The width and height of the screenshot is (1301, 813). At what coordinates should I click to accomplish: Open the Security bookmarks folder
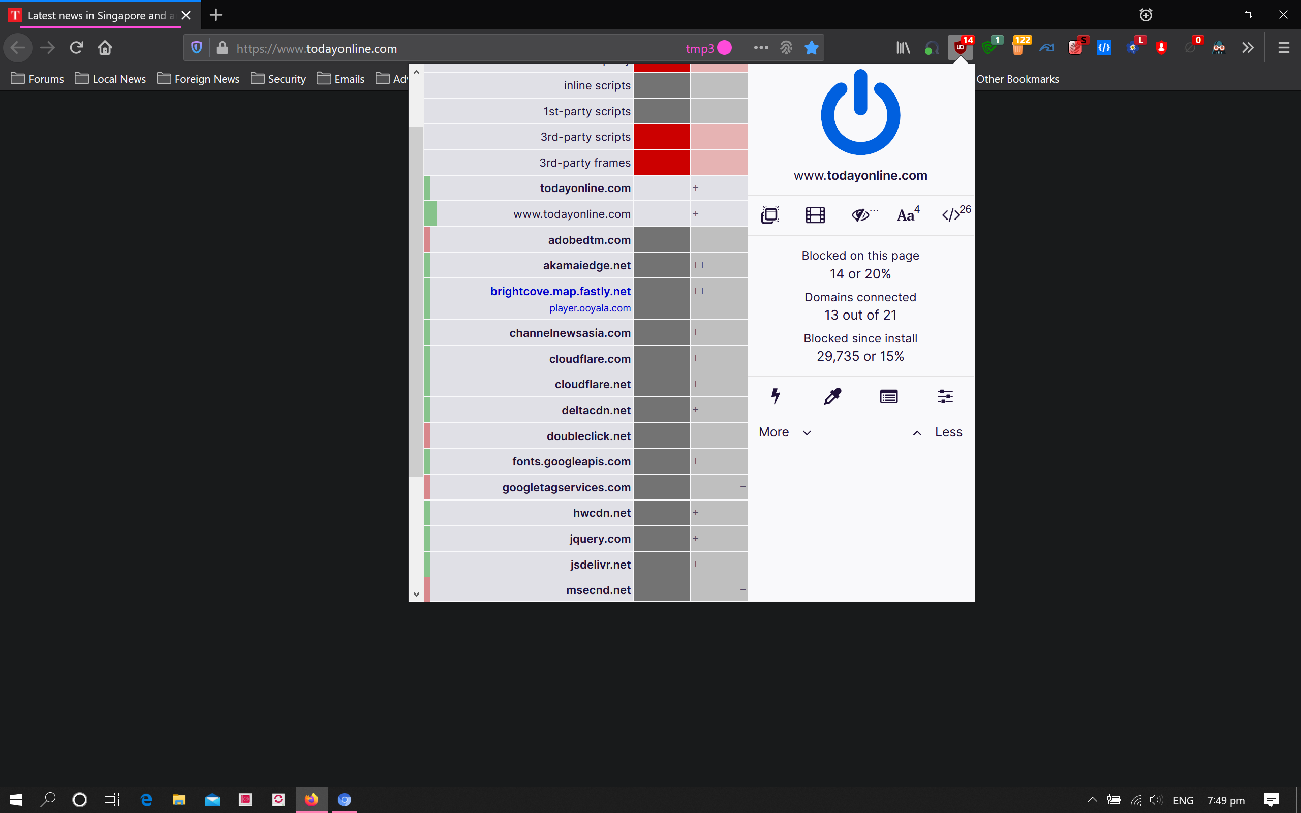pyautogui.click(x=278, y=79)
